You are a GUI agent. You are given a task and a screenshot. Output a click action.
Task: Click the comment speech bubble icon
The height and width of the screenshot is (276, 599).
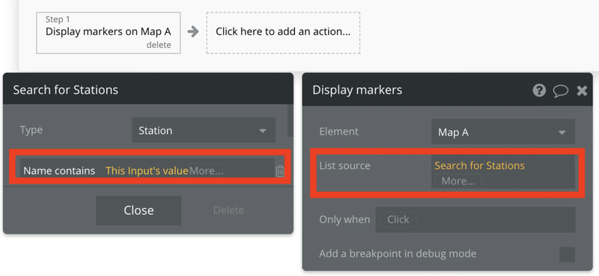560,91
